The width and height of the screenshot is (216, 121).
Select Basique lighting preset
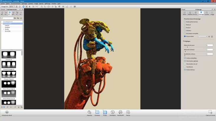[x=185, y=25]
